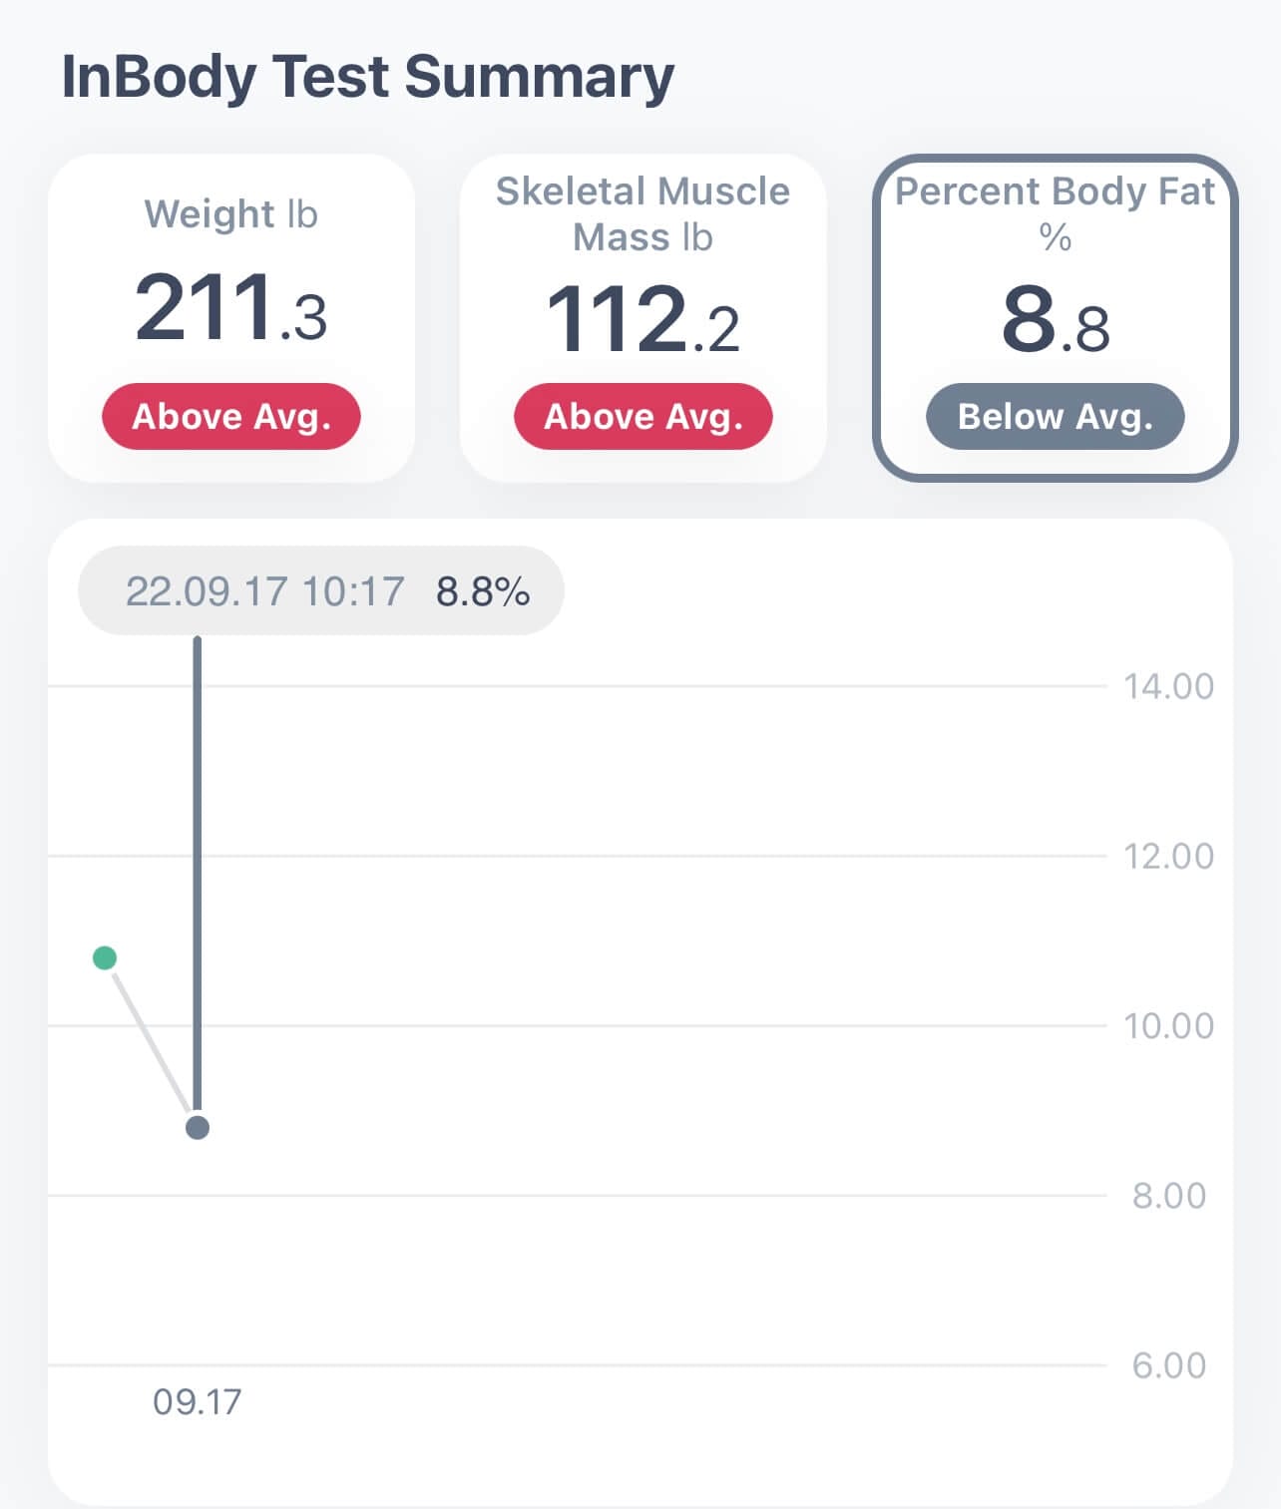Select the 09.17 date on the x-axis

197,1400
